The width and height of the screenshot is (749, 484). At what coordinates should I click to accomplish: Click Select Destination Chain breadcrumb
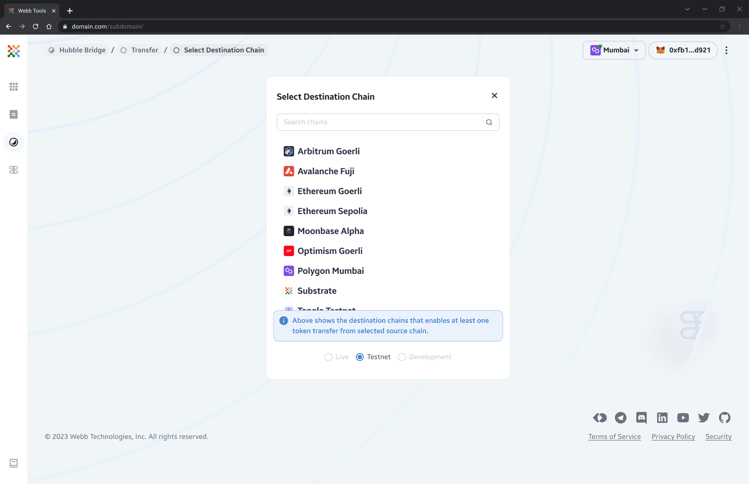tap(219, 50)
